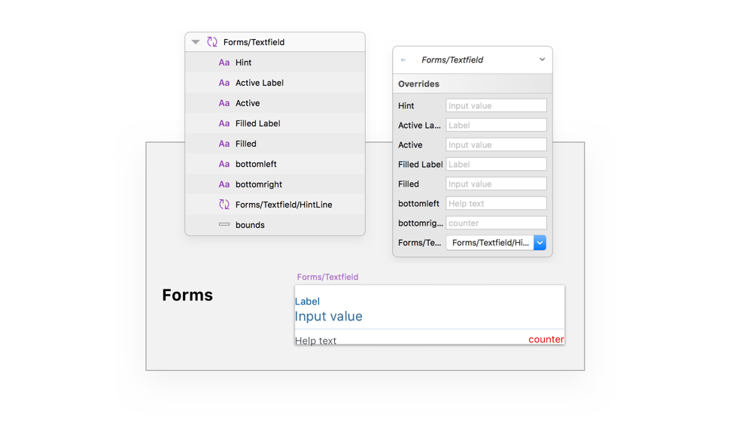Click the small symbol preview icon in inspector
This screenshot has height=422, width=730.
pos(403,59)
